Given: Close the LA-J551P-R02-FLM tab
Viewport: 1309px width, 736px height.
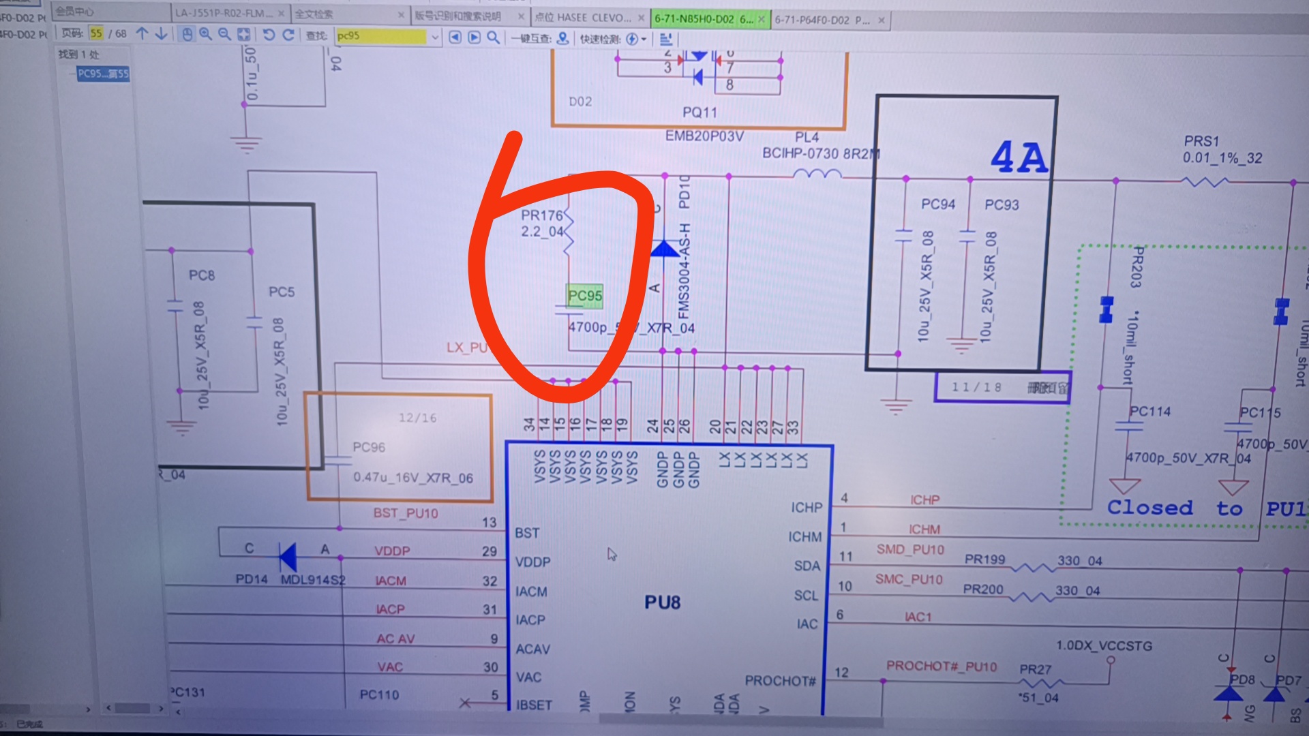Looking at the screenshot, I should pos(281,14).
